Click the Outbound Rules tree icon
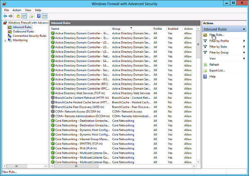Viewport: 249px width, 176px height. point(10,31)
